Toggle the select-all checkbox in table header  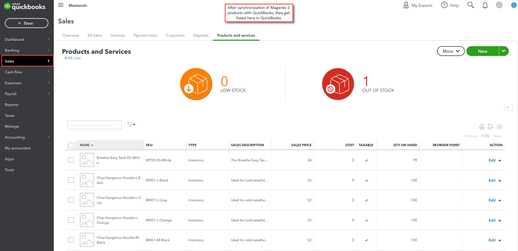pos(71,145)
